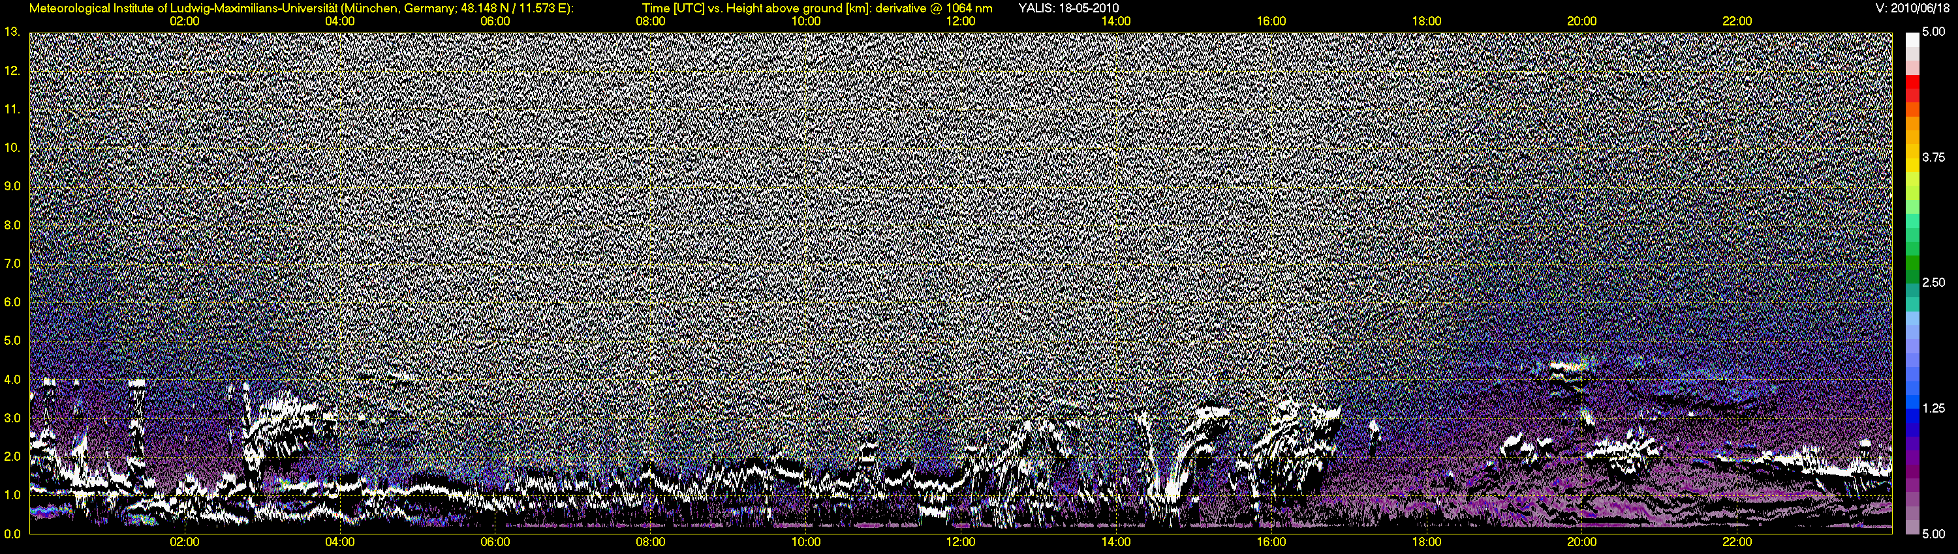This screenshot has width=1958, height=554.
Task: Click the 08:00 label on the upper time axis
Action: (x=651, y=22)
